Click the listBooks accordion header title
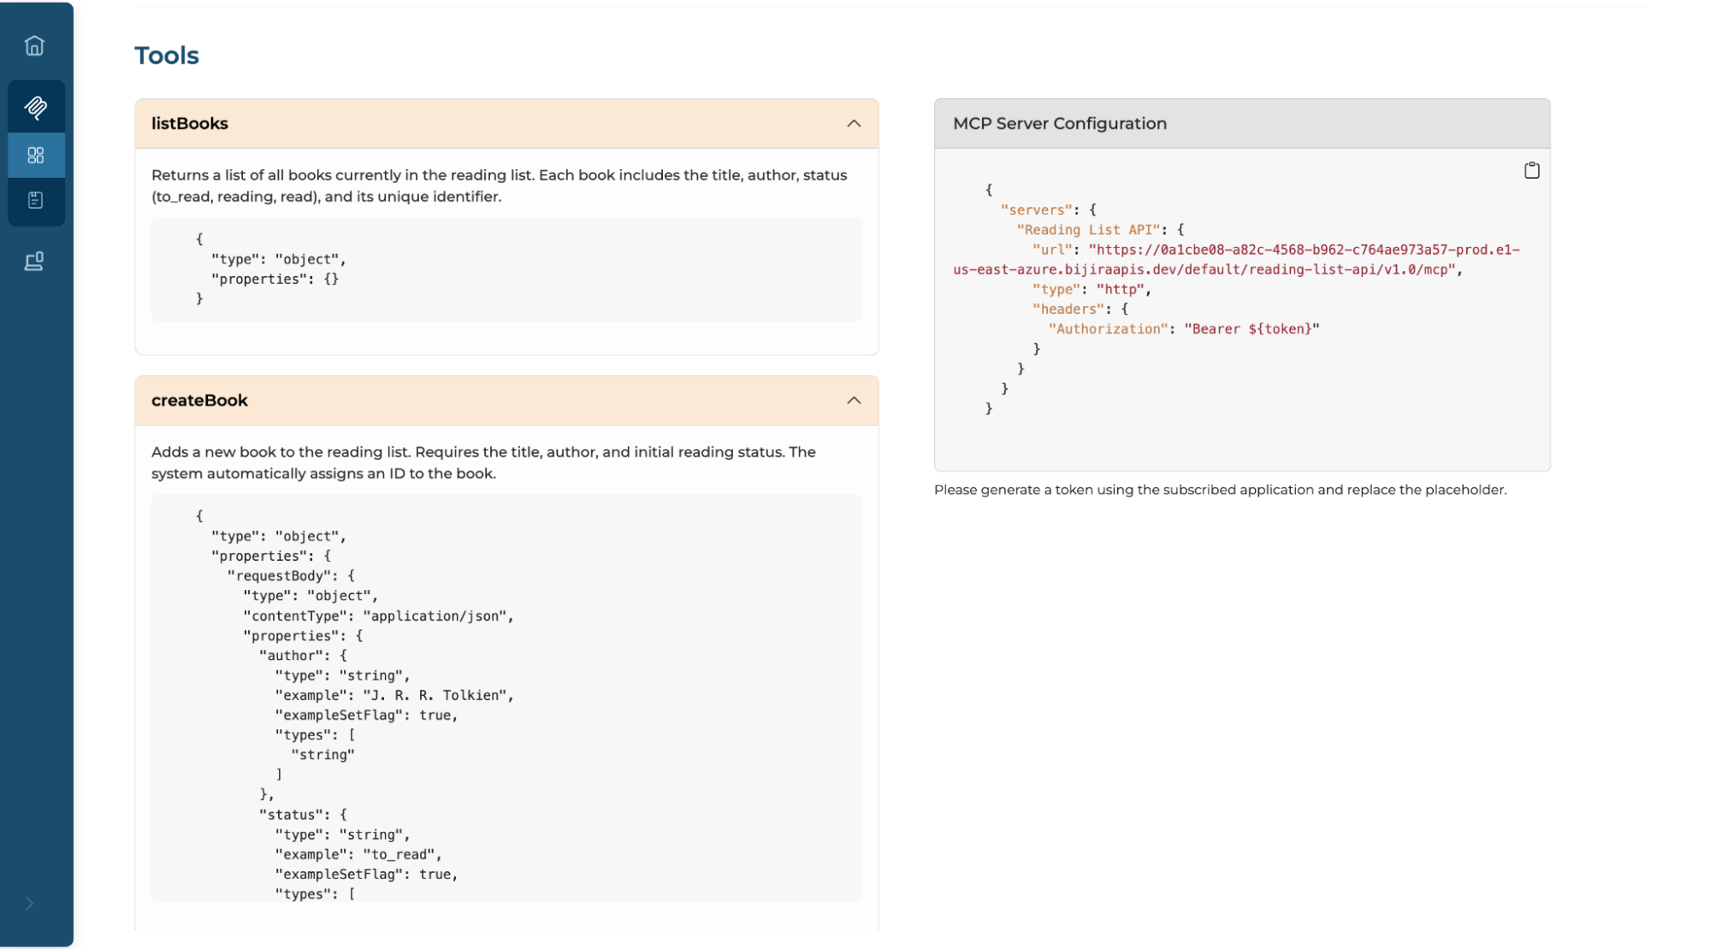The image size is (1710, 949). click(190, 124)
